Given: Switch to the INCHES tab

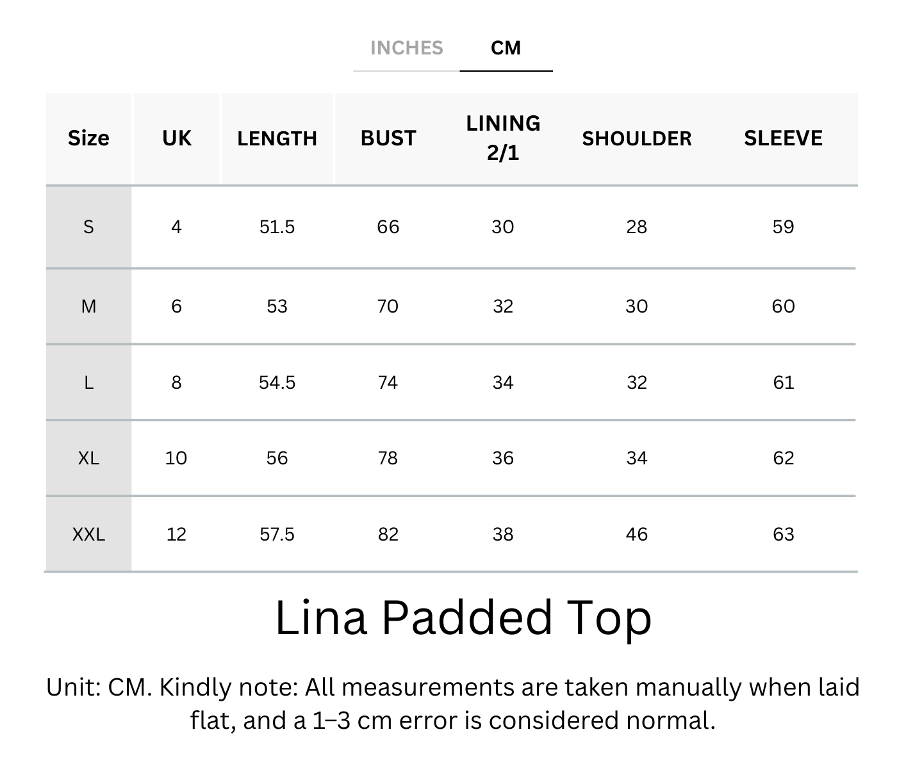Looking at the screenshot, I should pyautogui.click(x=406, y=48).
